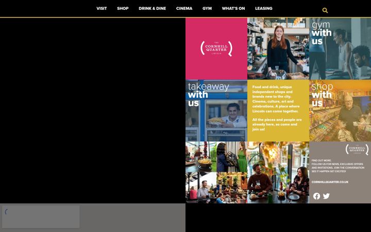371x232 pixels.
Task: Go to the LEASING page
Action: tap(264, 8)
